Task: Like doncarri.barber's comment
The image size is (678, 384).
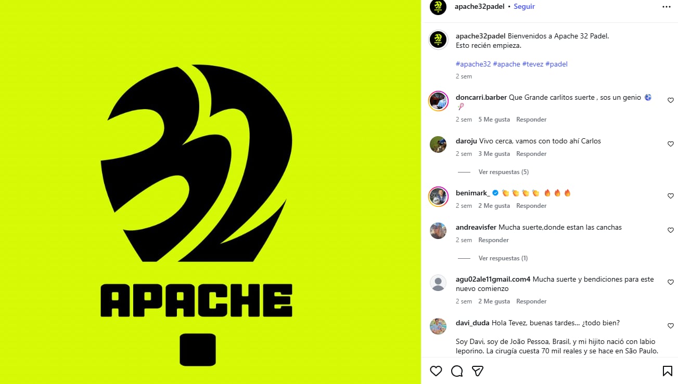Action: tap(671, 100)
